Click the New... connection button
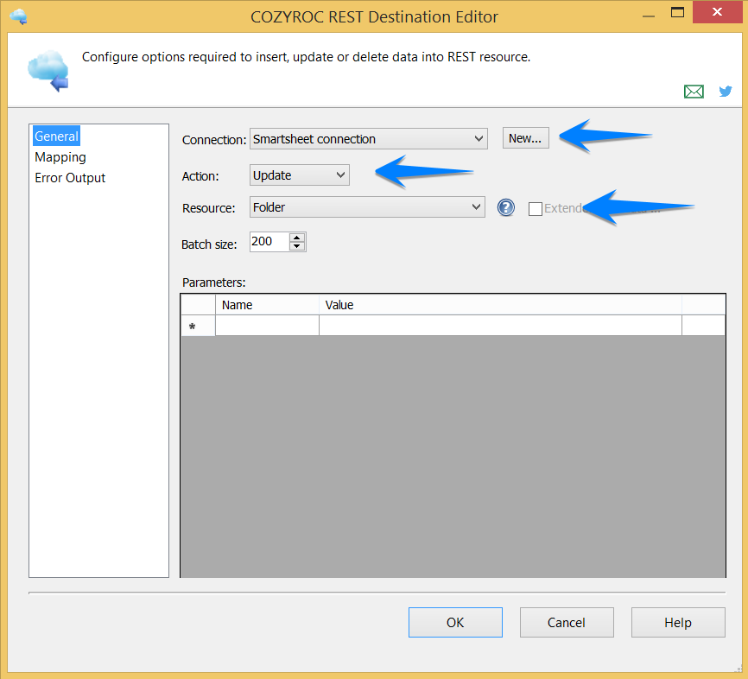Image resolution: width=748 pixels, height=679 pixels. (525, 138)
